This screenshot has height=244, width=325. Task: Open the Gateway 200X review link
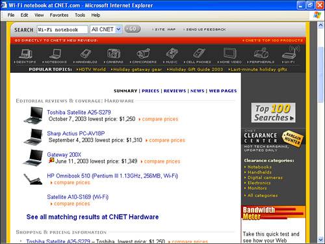click(64, 155)
